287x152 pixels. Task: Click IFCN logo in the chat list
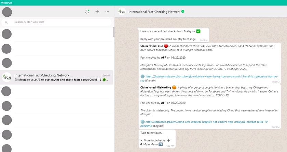pyautogui.click(x=6, y=77)
